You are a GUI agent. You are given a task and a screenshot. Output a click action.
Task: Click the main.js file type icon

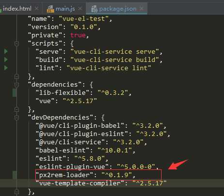point(50,9)
